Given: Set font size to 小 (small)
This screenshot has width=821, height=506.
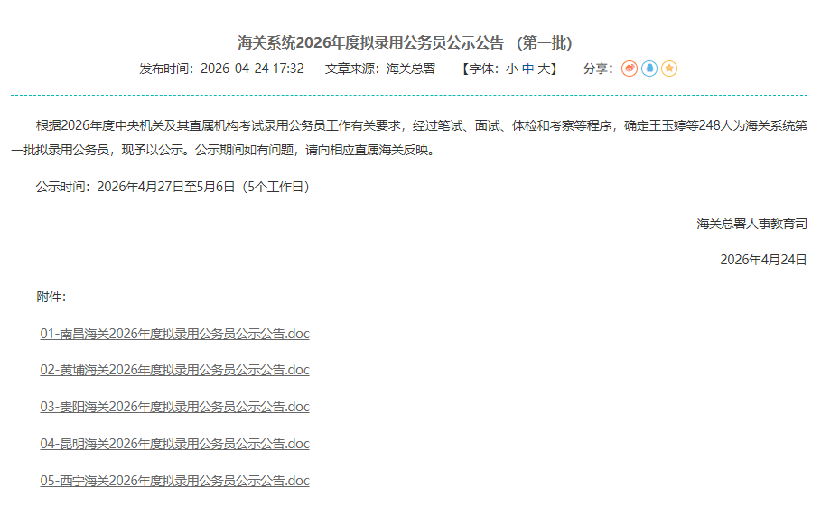Looking at the screenshot, I should pyautogui.click(x=511, y=69).
